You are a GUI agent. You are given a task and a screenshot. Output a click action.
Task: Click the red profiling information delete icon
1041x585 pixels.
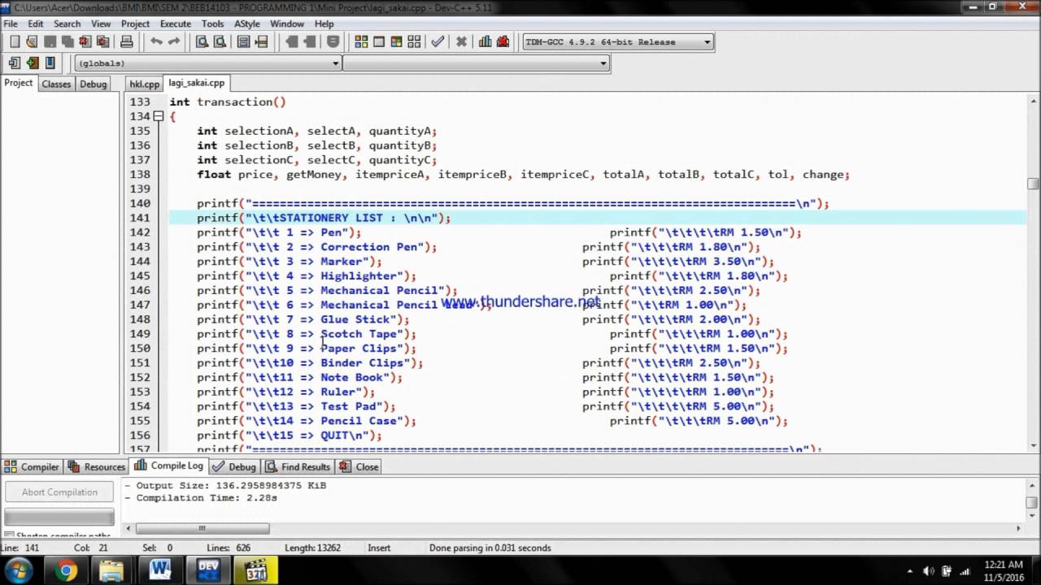point(503,42)
